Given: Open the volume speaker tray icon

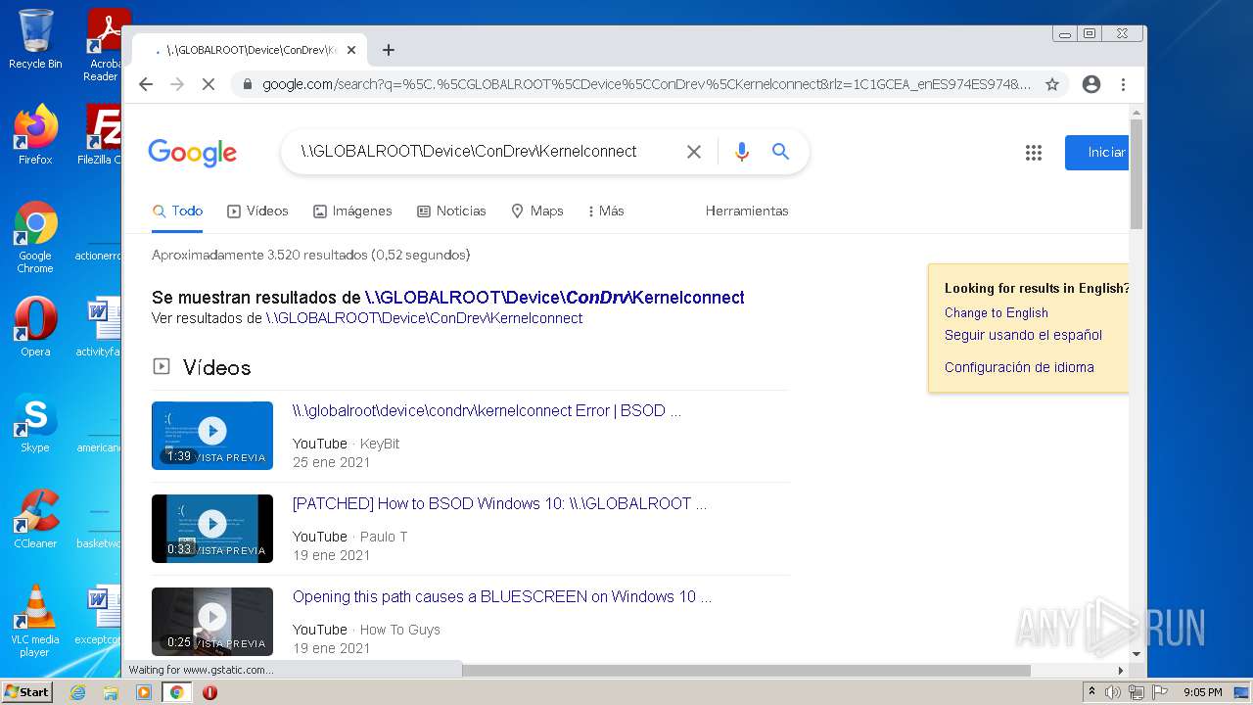Looking at the screenshot, I should click(x=1113, y=692).
